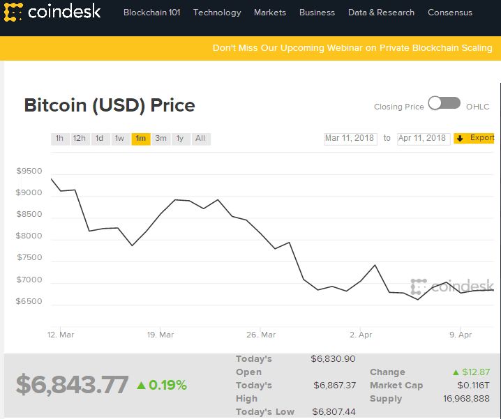The height and width of the screenshot is (419, 501).
Task: Click the end date field Apr 11, 2018
Action: click(422, 138)
